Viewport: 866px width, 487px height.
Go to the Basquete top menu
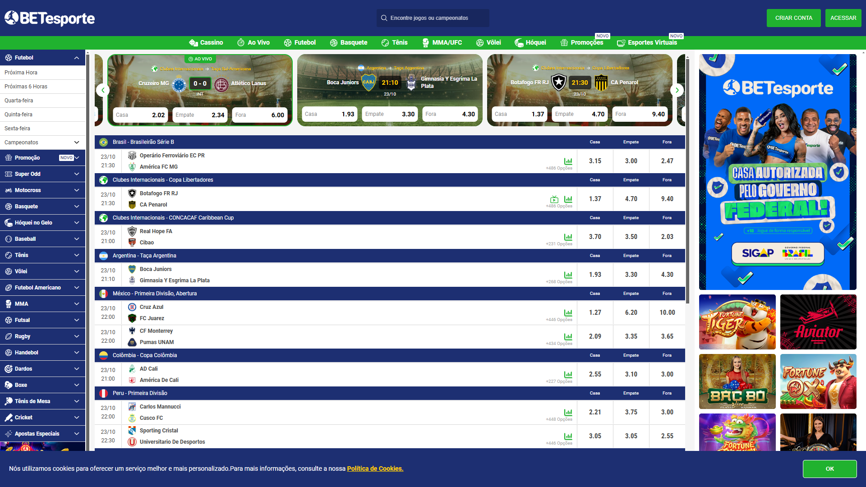click(349, 43)
